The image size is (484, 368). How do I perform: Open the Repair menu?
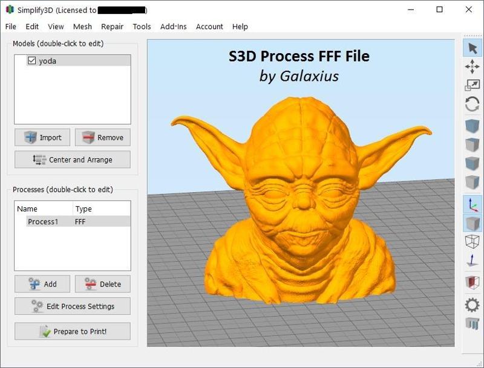(x=112, y=27)
